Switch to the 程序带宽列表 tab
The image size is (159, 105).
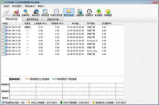pyautogui.click(x=32, y=19)
